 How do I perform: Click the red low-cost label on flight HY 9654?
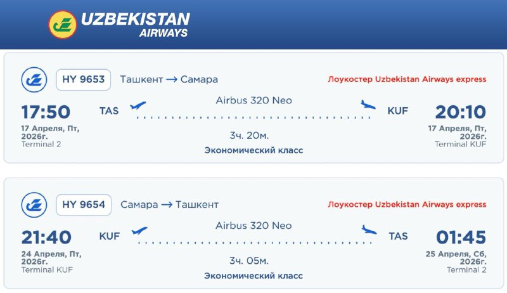[x=407, y=205]
